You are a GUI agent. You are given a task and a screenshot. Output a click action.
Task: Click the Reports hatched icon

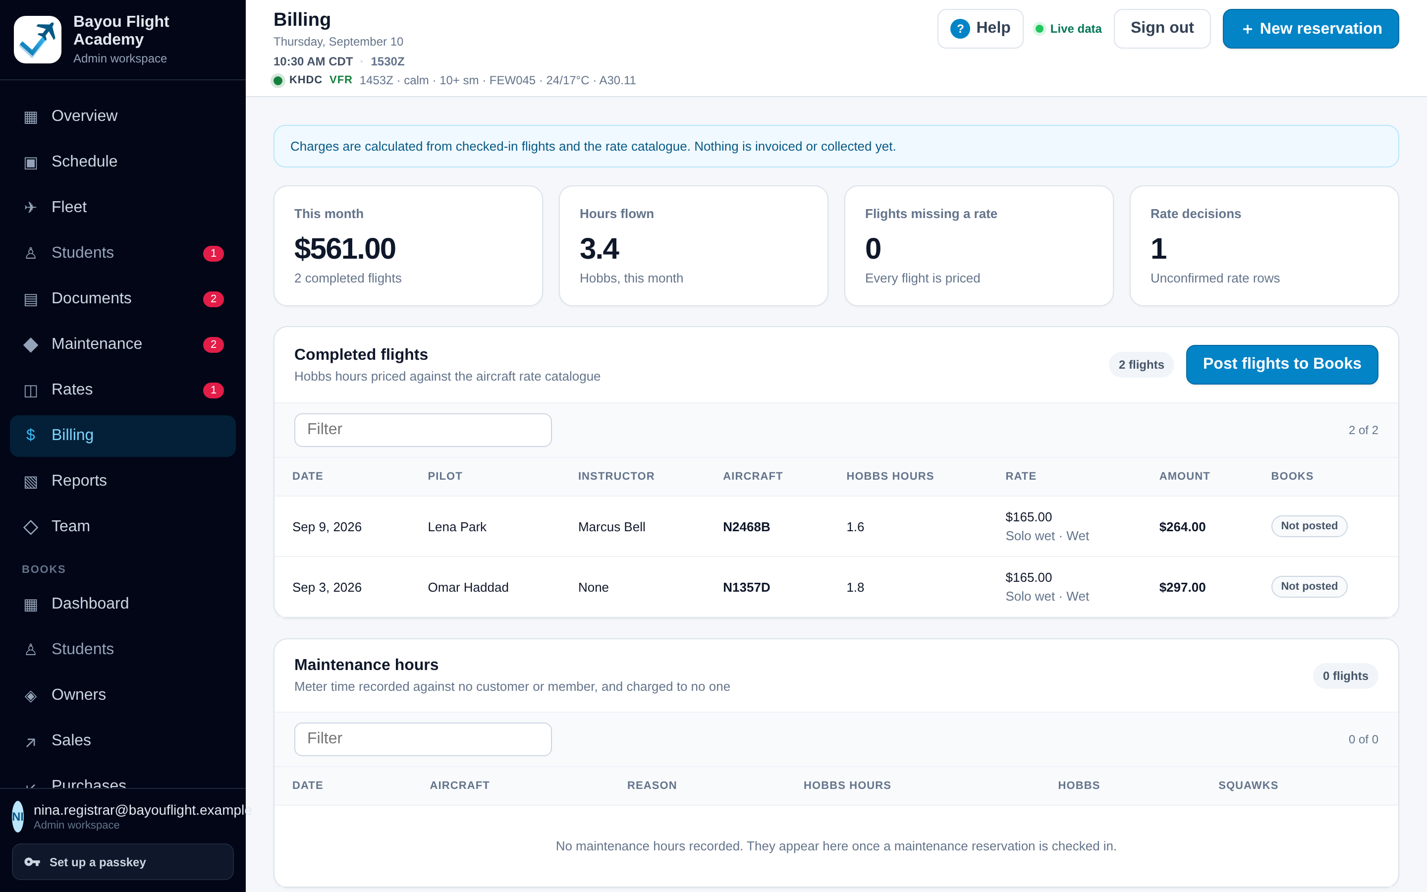click(31, 481)
